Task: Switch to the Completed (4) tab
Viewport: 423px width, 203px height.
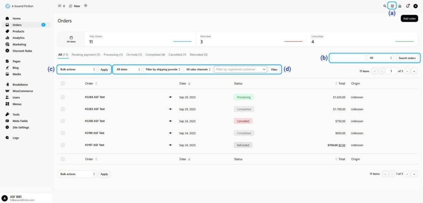Action: [155, 55]
